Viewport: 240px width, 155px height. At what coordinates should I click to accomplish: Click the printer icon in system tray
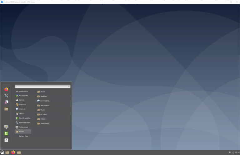[230, 152]
